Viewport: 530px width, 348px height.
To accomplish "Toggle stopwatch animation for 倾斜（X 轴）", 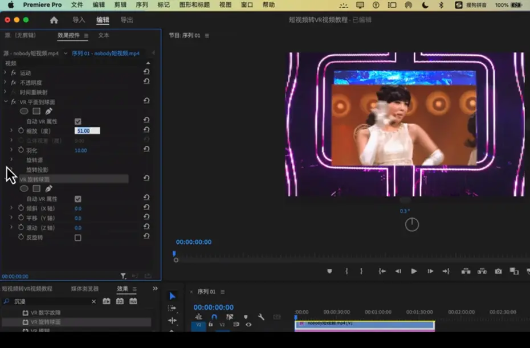I will click(x=21, y=208).
